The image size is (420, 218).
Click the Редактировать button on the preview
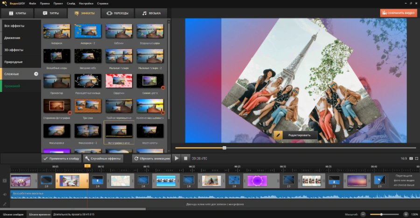click(x=296, y=135)
